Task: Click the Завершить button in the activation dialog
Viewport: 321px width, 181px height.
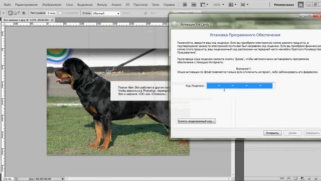Action: point(312,133)
